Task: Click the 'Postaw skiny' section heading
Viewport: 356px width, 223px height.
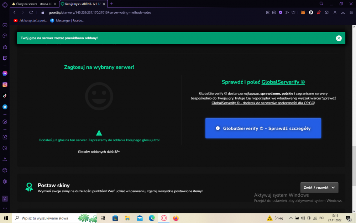Action: point(54,185)
